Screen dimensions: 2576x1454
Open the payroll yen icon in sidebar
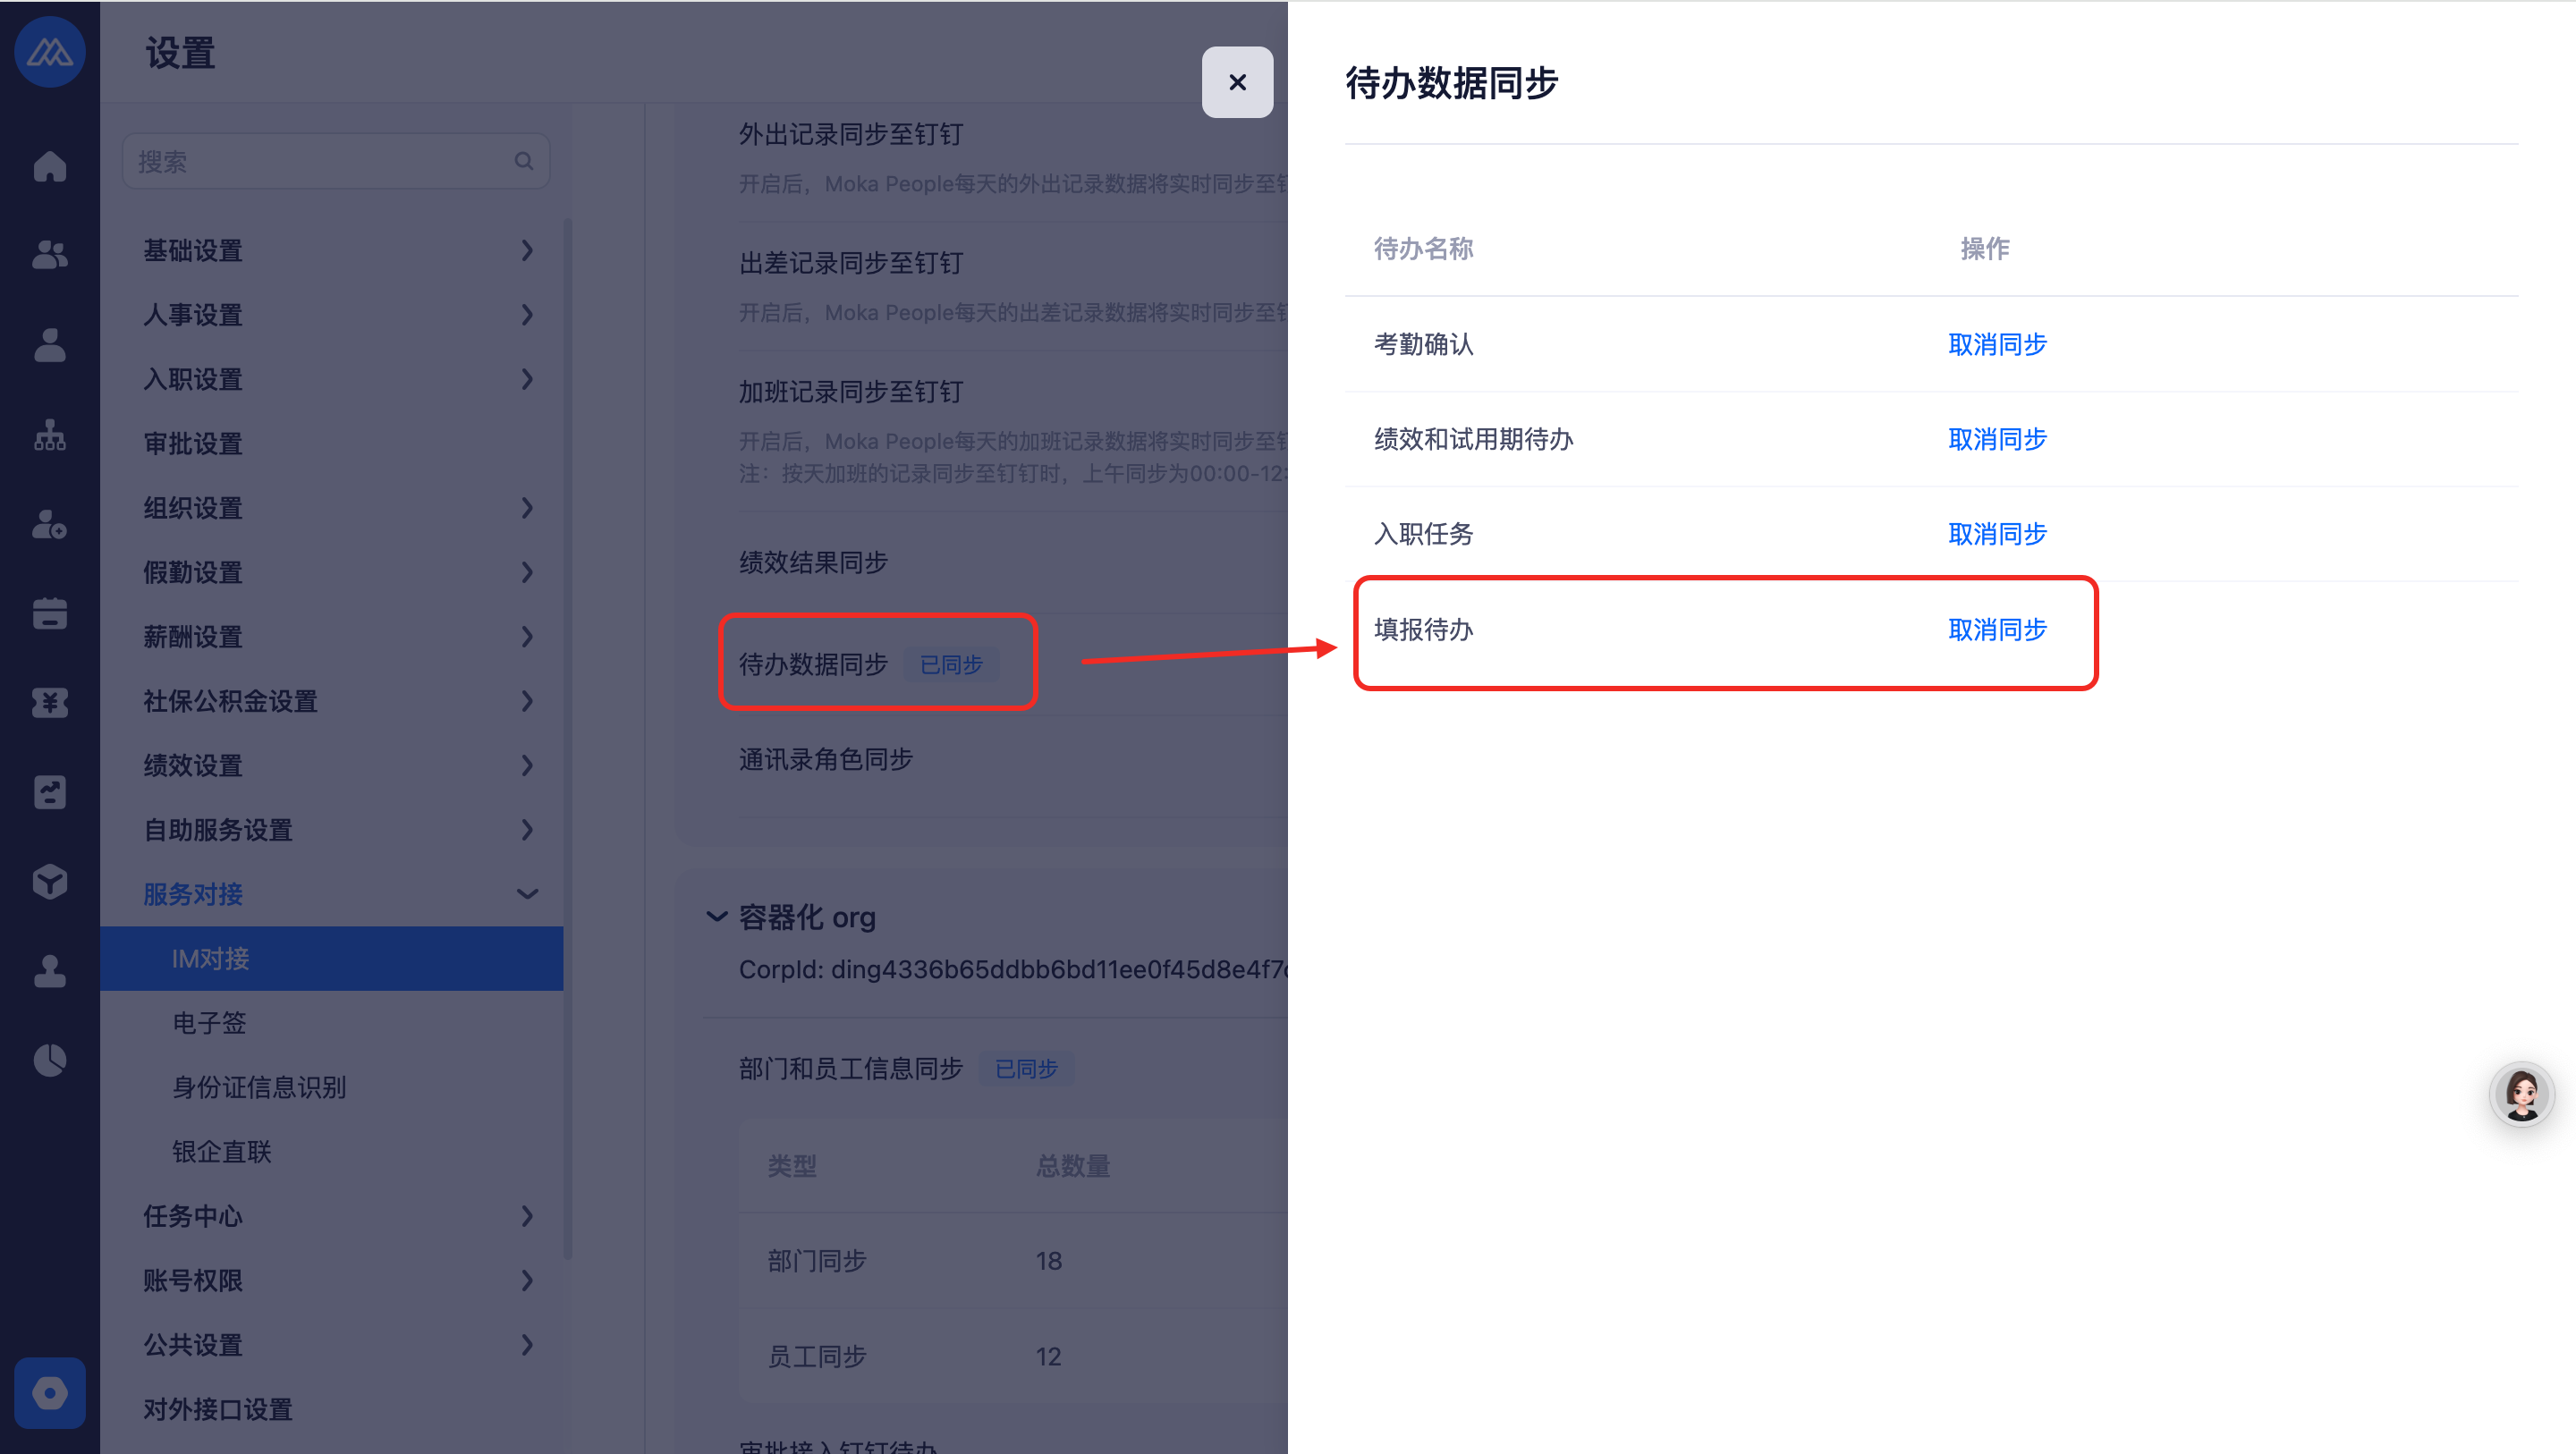point(49,703)
